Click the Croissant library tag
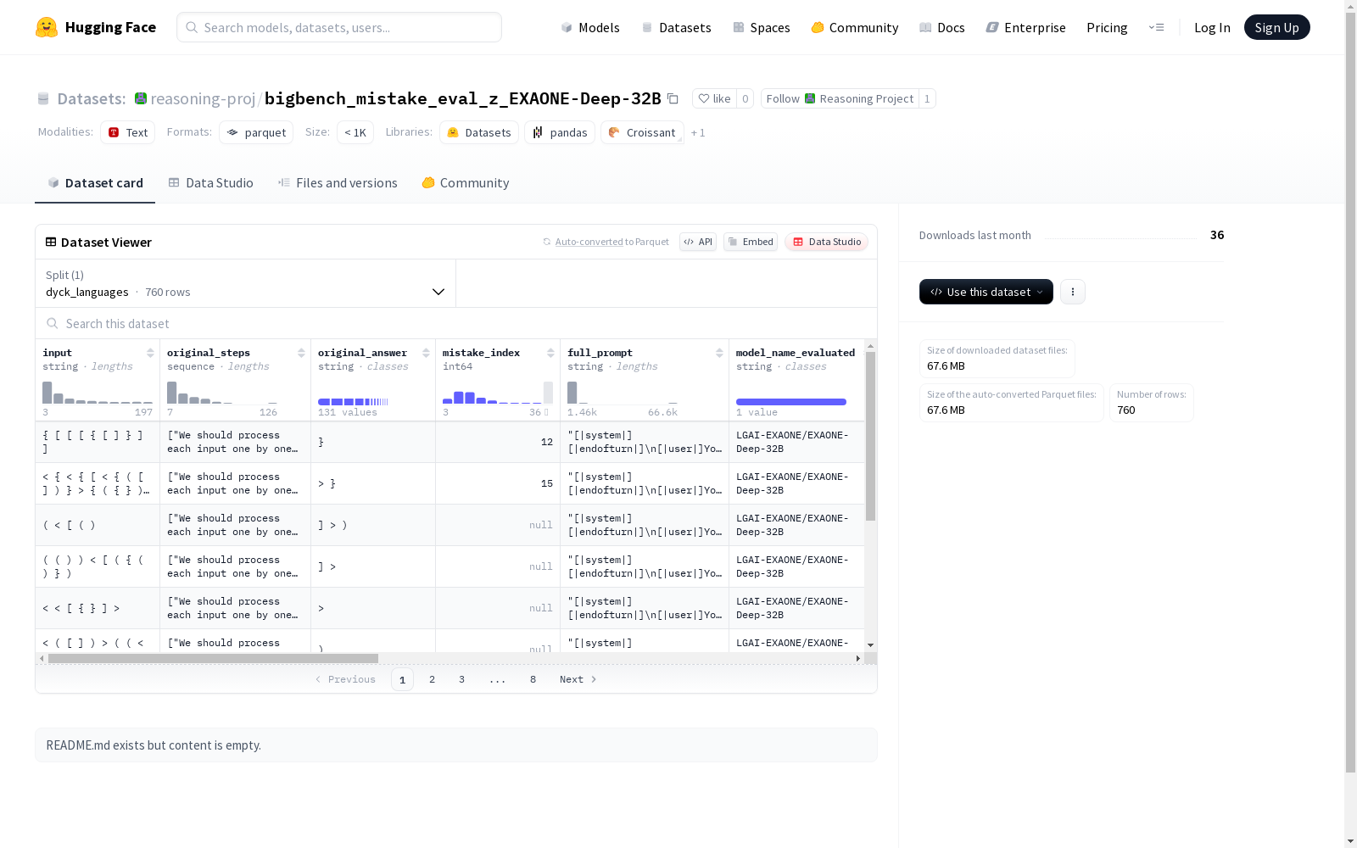Screen dimensions: 1357x848 [642, 132]
